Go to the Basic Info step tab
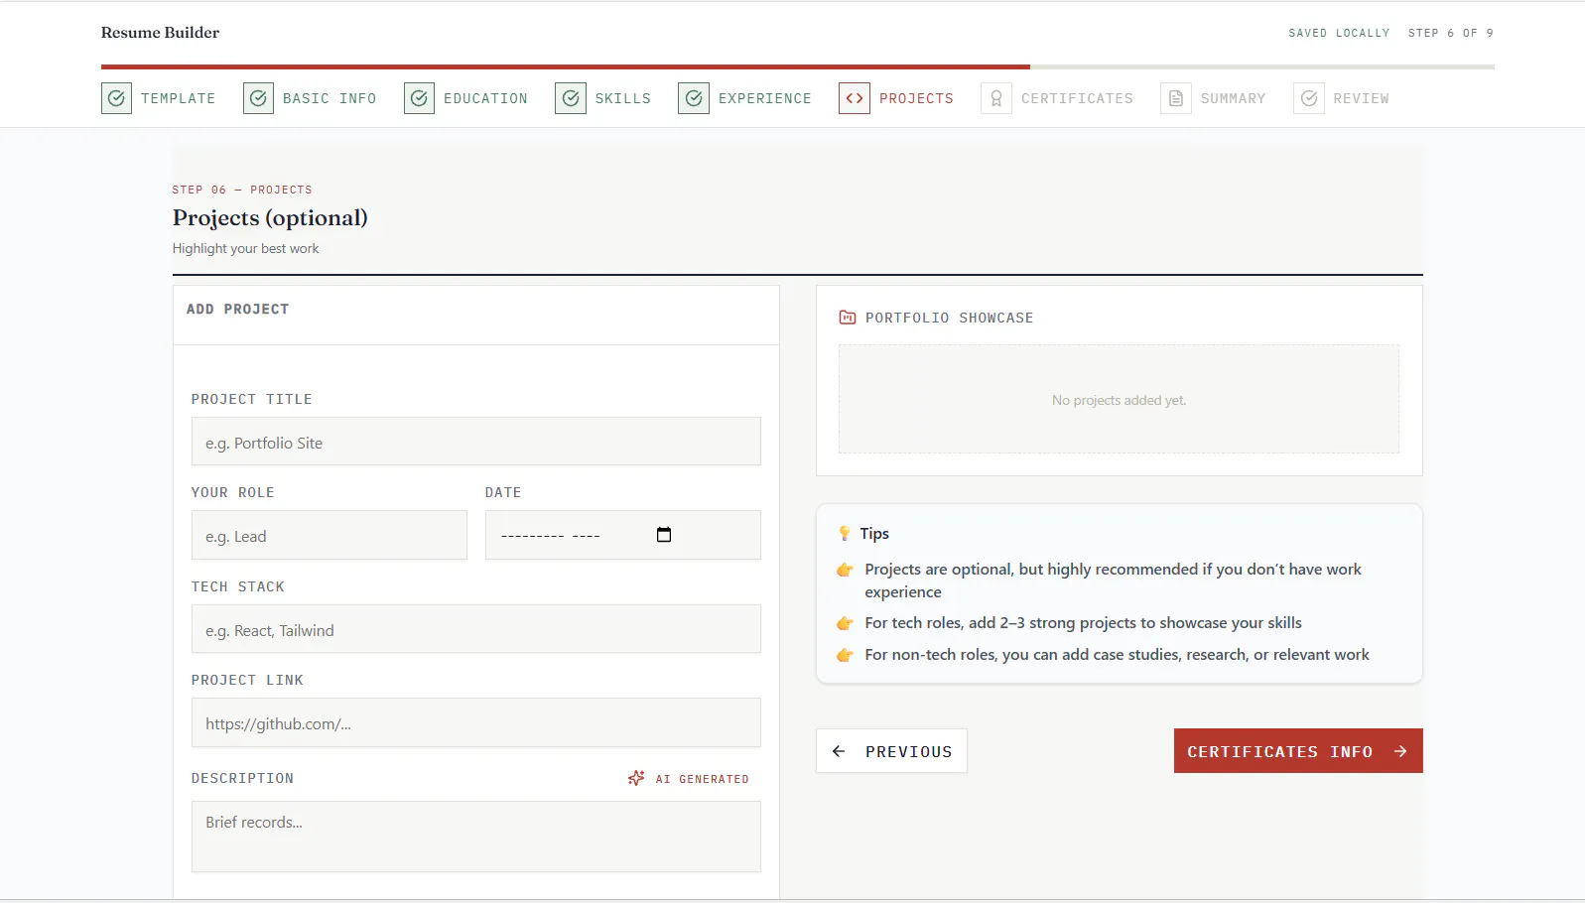This screenshot has width=1585, height=903. (x=310, y=98)
